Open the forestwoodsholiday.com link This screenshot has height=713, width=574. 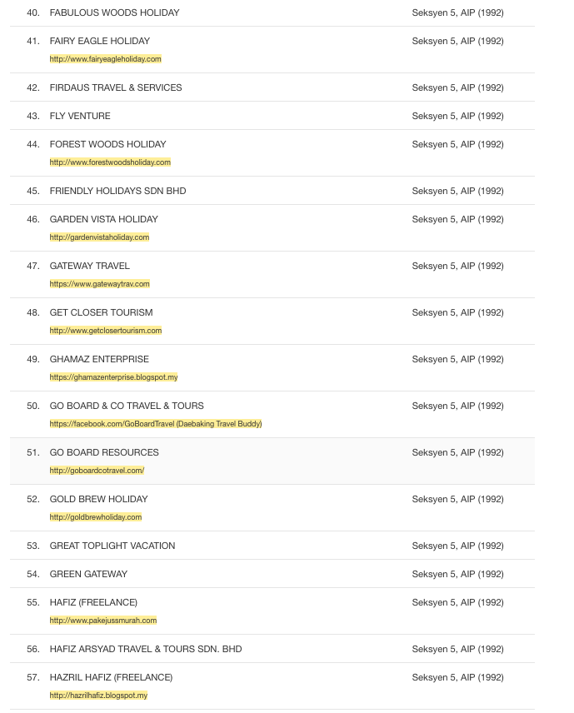pos(110,162)
